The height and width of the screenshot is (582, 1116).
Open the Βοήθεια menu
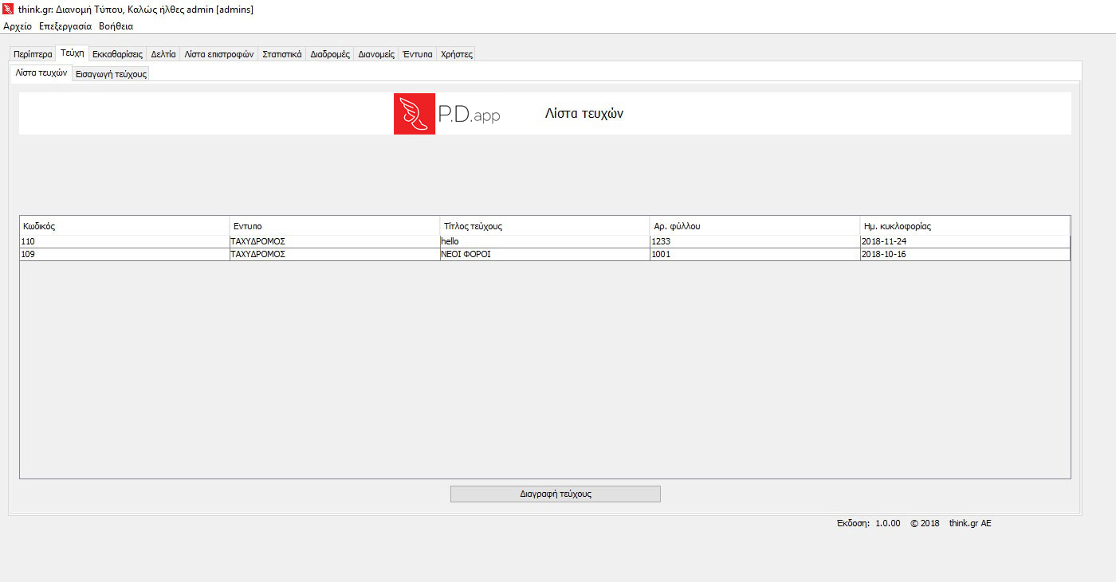coord(116,26)
